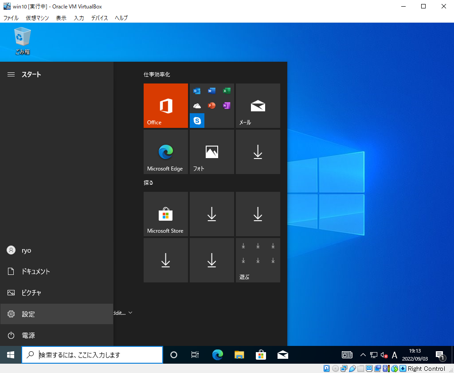Open Task View on the taskbar
This screenshot has height=373, width=454.
tap(195, 355)
